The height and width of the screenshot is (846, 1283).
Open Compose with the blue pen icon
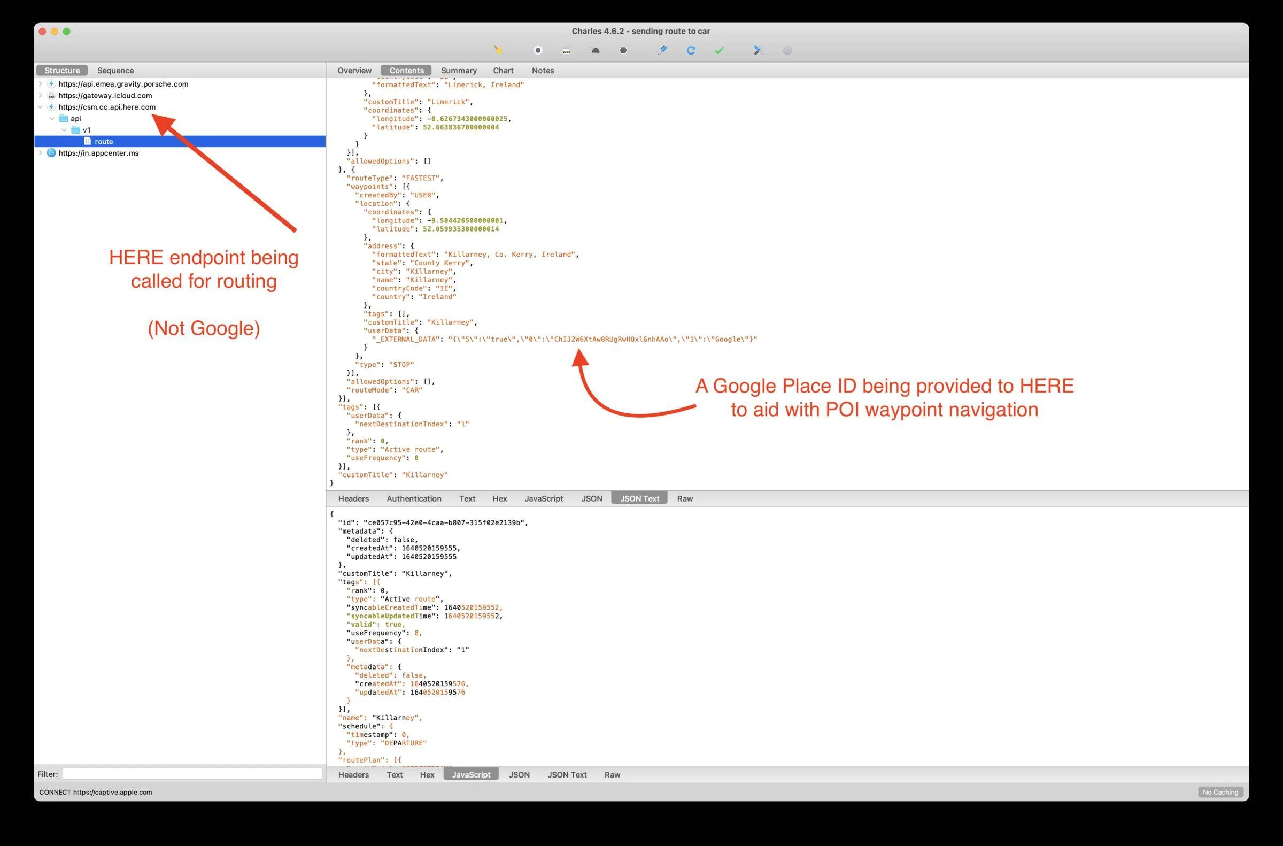tap(662, 50)
